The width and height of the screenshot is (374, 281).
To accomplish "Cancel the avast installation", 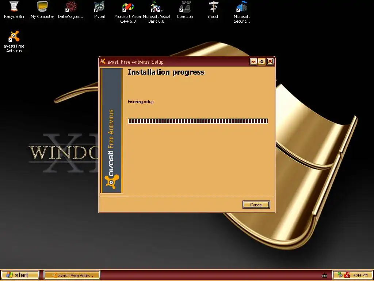I will (256, 205).
